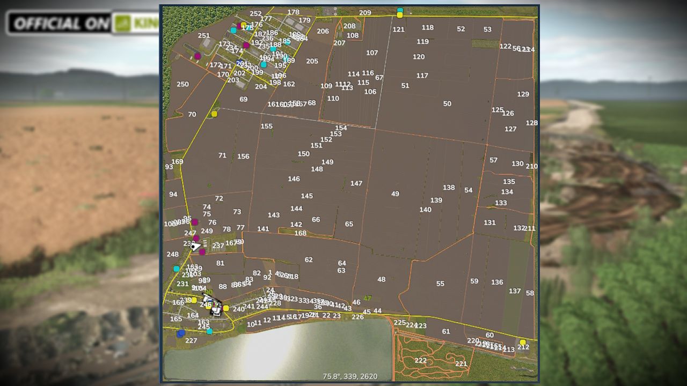Click the cyan marker left of field 199
The height and width of the screenshot is (386, 687).
tap(264, 65)
